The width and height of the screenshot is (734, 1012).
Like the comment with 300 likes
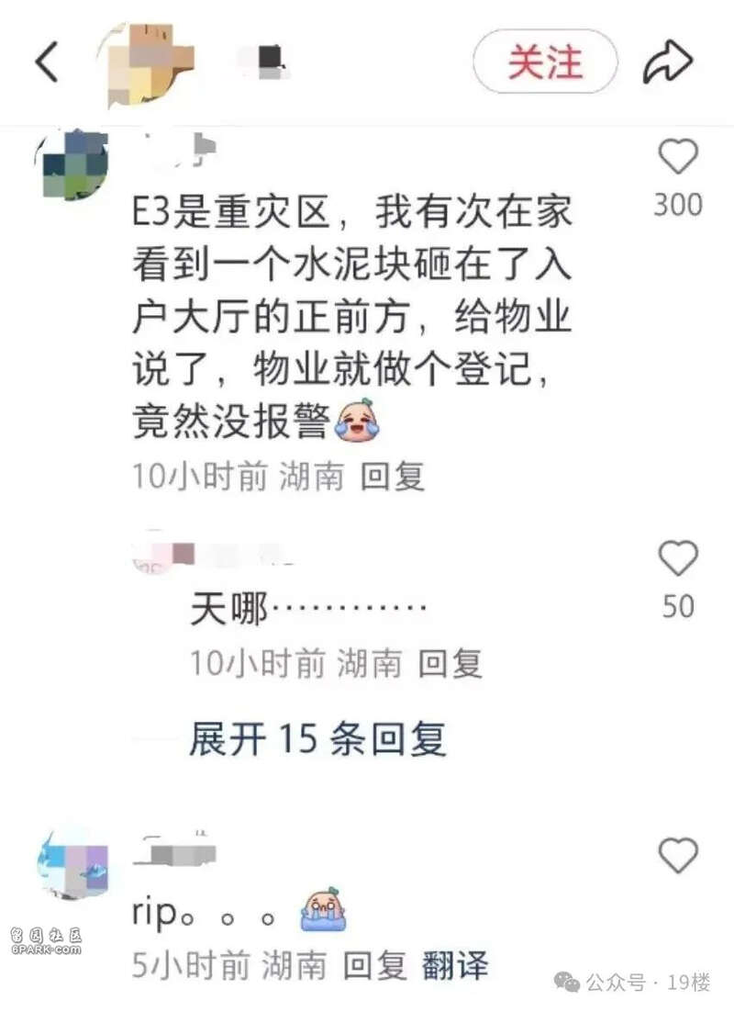click(x=678, y=157)
